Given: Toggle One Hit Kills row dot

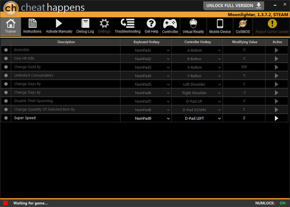Looking at the screenshot, I should point(6,58).
